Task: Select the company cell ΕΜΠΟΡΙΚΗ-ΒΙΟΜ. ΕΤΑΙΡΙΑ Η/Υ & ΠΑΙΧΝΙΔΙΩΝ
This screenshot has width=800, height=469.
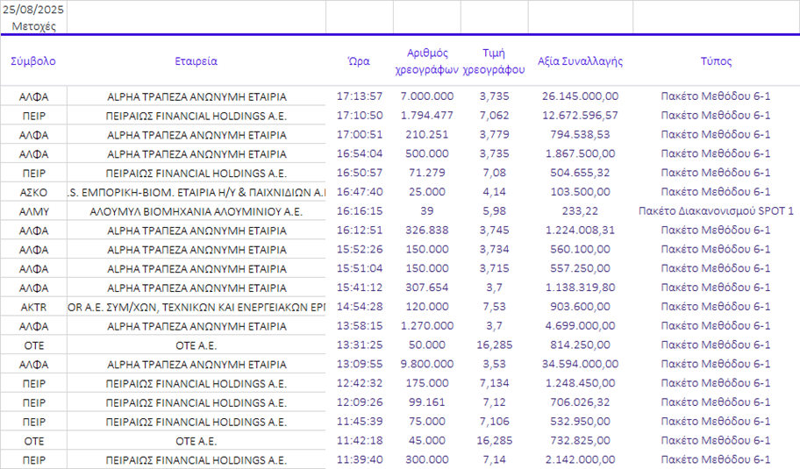Action: pos(196,193)
